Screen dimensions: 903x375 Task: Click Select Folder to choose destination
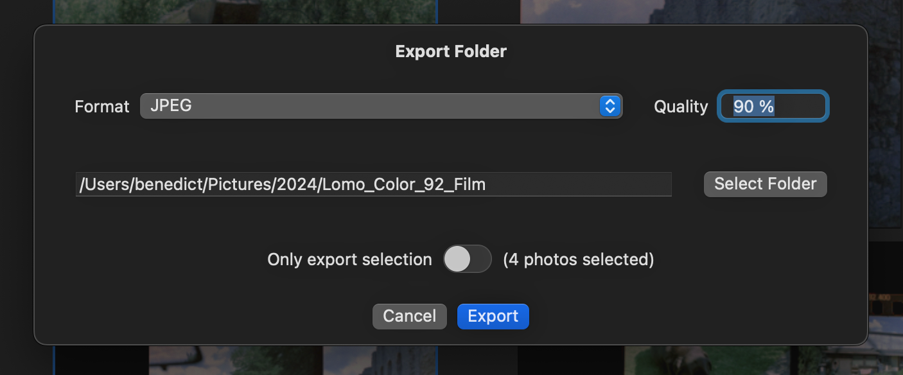tap(765, 184)
